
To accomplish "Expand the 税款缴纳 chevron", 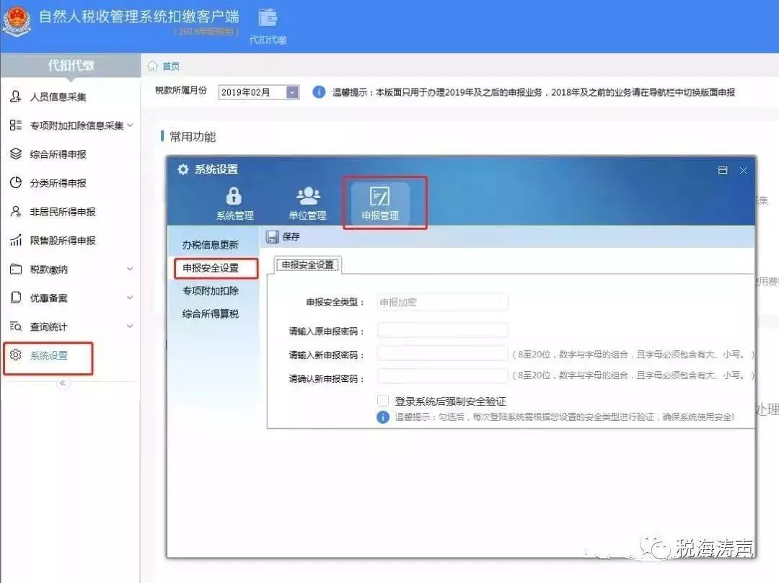I will (x=130, y=269).
